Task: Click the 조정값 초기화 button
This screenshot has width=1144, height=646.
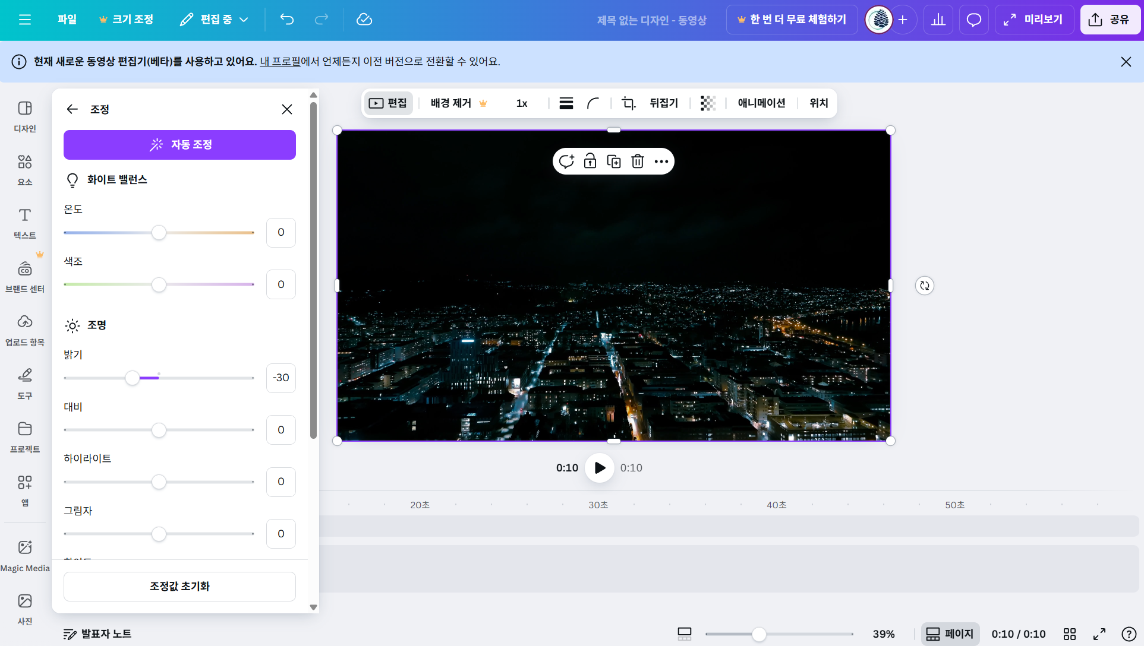Action: (179, 586)
